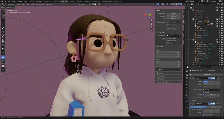The image size is (224, 119).
Task: Expand the Cheveux collection in the outliner
Action: [193, 22]
